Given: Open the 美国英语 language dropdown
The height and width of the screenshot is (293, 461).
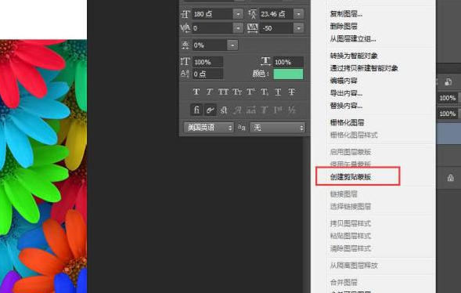Looking at the screenshot, I should 209,128.
